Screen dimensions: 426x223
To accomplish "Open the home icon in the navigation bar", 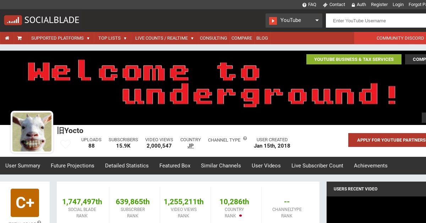I will coord(7,38).
